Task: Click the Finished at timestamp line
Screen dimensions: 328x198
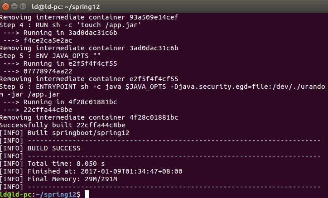Action: 91,171
